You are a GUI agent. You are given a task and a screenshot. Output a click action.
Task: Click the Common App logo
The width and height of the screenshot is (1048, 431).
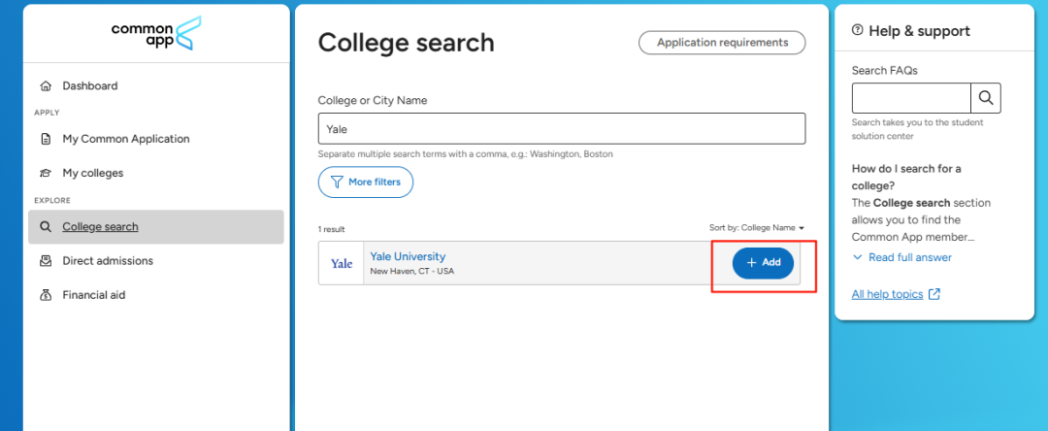[x=155, y=33]
